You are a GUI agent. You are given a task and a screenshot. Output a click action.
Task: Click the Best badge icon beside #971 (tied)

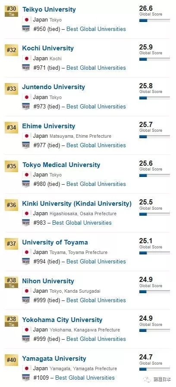26,68
